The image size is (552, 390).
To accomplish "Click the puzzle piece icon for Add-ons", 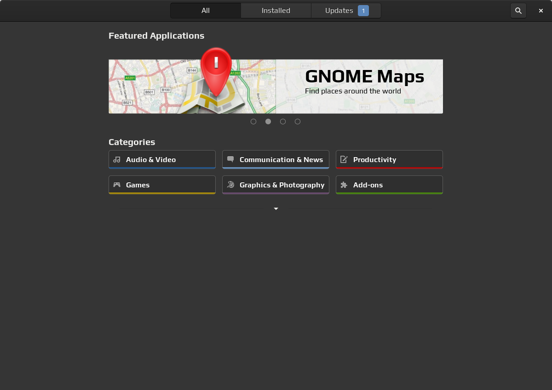I will (344, 185).
